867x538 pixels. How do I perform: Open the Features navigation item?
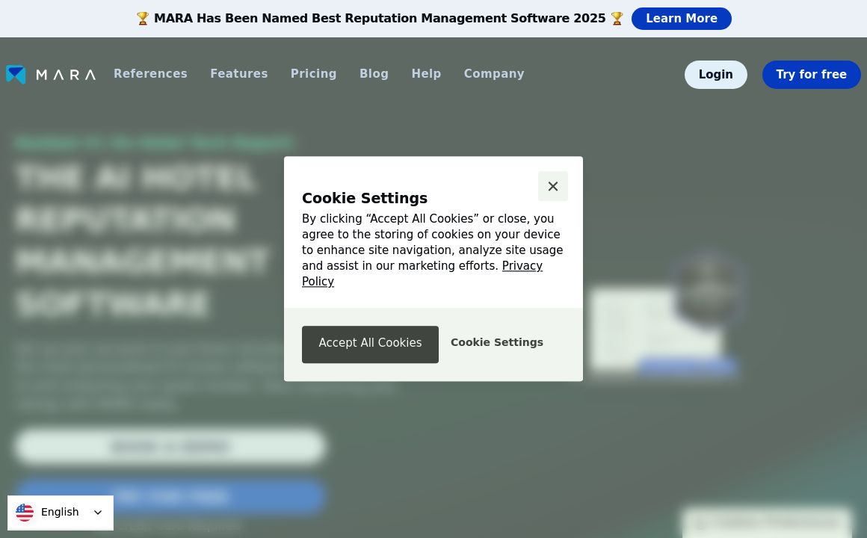[238, 74]
